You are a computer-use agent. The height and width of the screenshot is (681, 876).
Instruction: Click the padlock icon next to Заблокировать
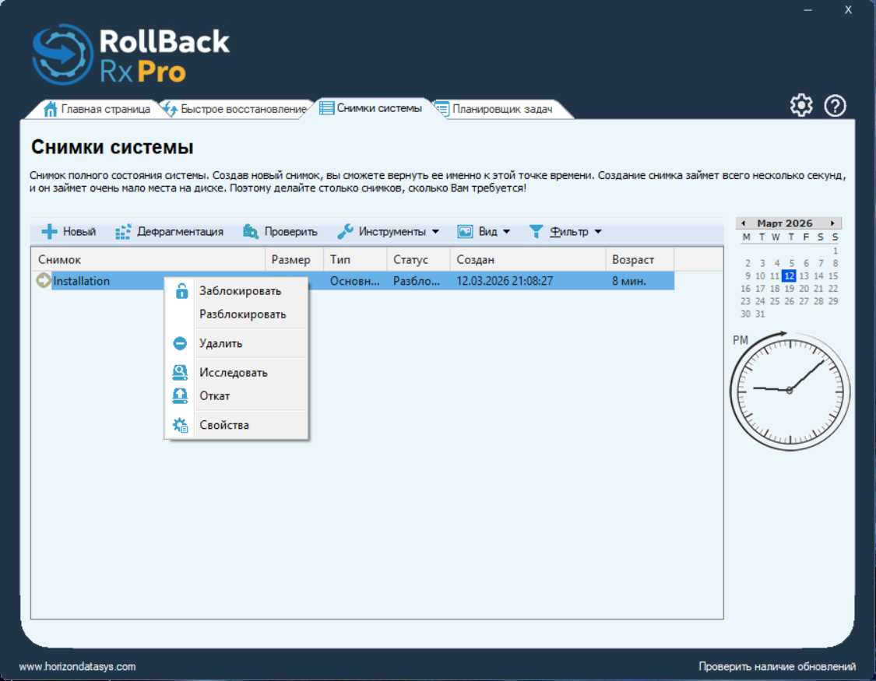pos(181,291)
